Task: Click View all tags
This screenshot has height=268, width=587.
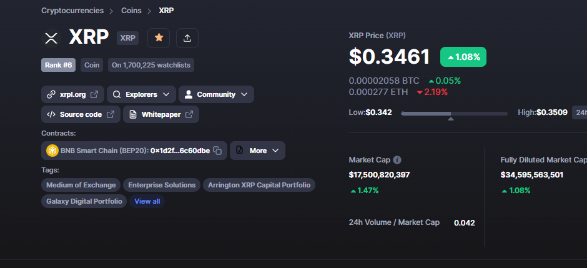Action: pyautogui.click(x=147, y=201)
